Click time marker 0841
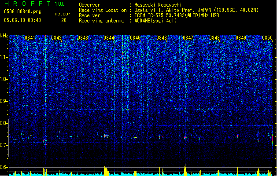277x176 pixels. pyautogui.click(x=30, y=38)
